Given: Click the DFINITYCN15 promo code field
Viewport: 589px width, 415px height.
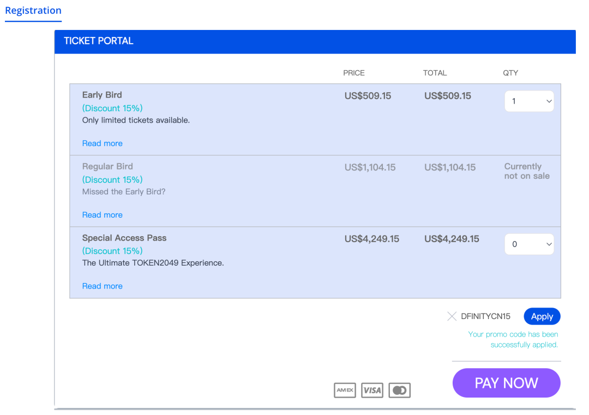Looking at the screenshot, I should click(486, 316).
